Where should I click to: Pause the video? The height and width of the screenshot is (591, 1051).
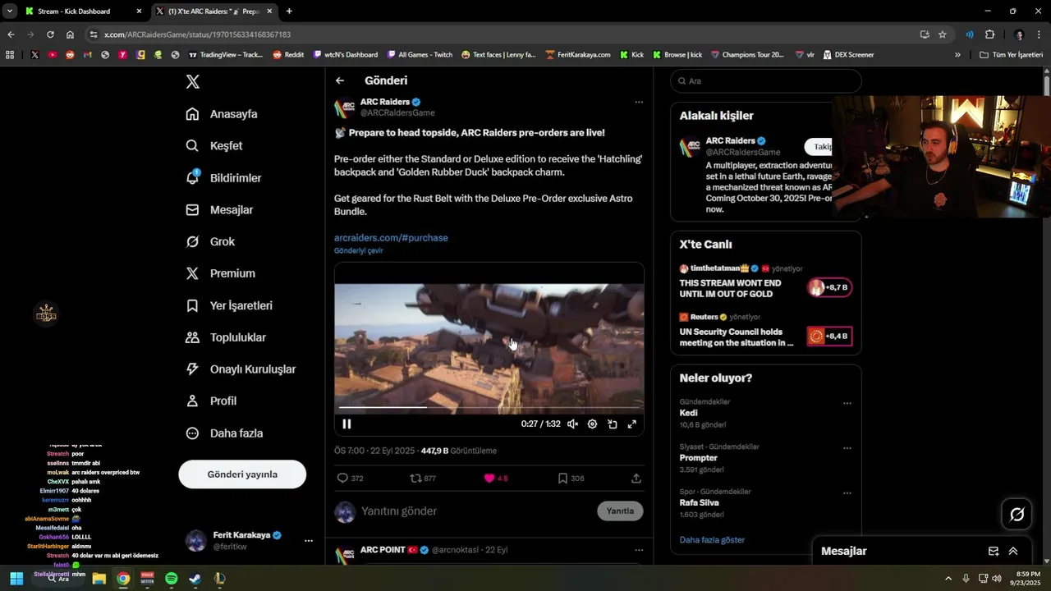[x=347, y=424]
